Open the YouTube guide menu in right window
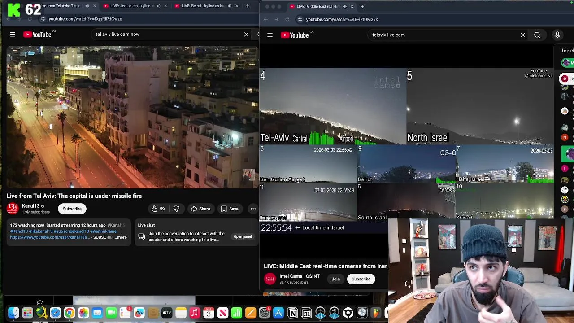 coord(270,35)
